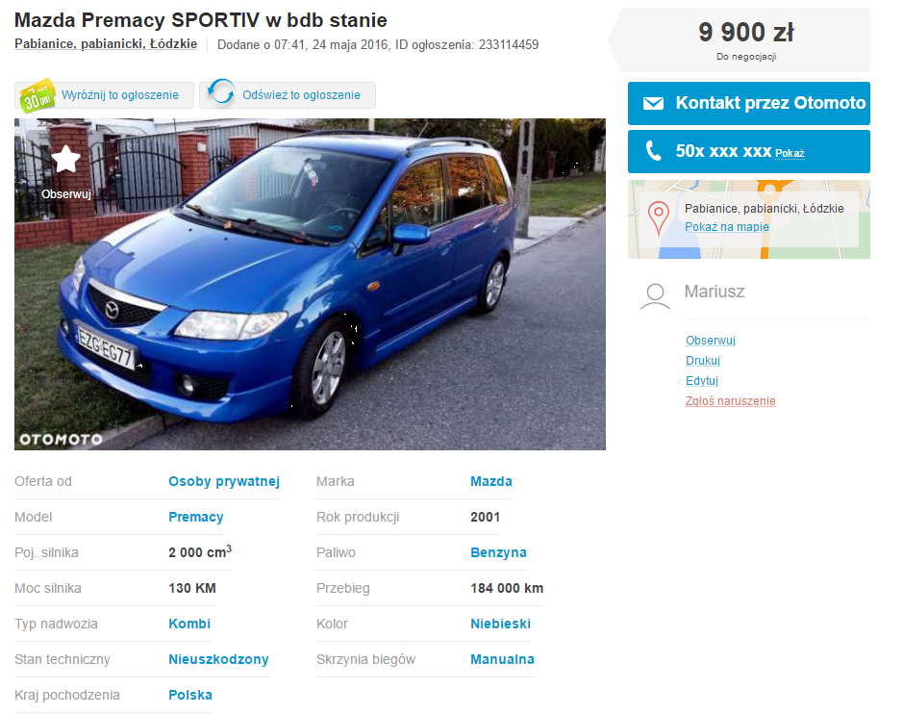Viewport: 903px width, 714px height.
Task: Open the blue Mazda main photo
Action: pyautogui.click(x=310, y=284)
